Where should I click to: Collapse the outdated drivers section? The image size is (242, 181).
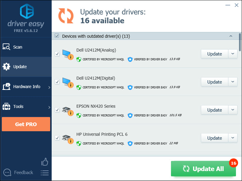coord(231,36)
